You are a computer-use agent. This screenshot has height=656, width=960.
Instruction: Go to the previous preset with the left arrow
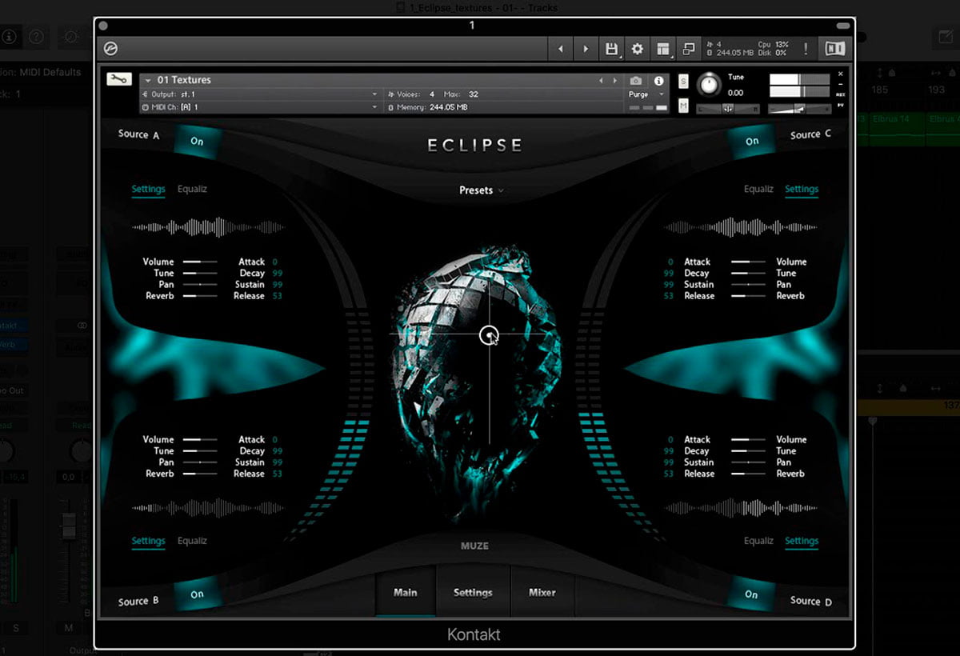560,49
